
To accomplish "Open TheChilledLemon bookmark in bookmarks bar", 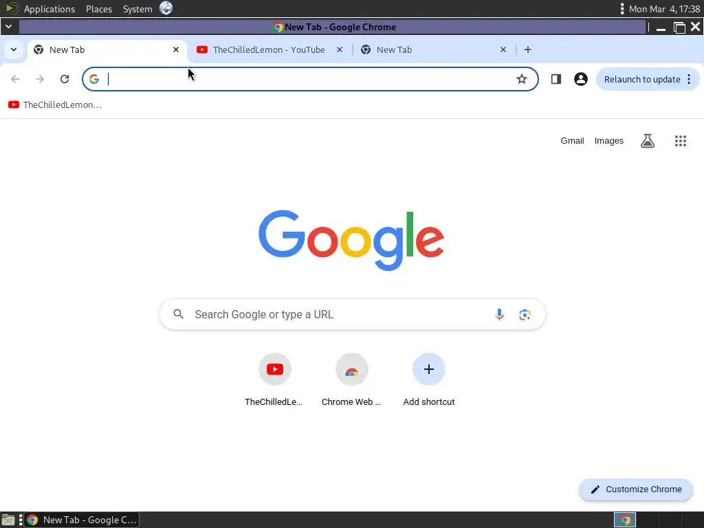I will click(x=55, y=104).
